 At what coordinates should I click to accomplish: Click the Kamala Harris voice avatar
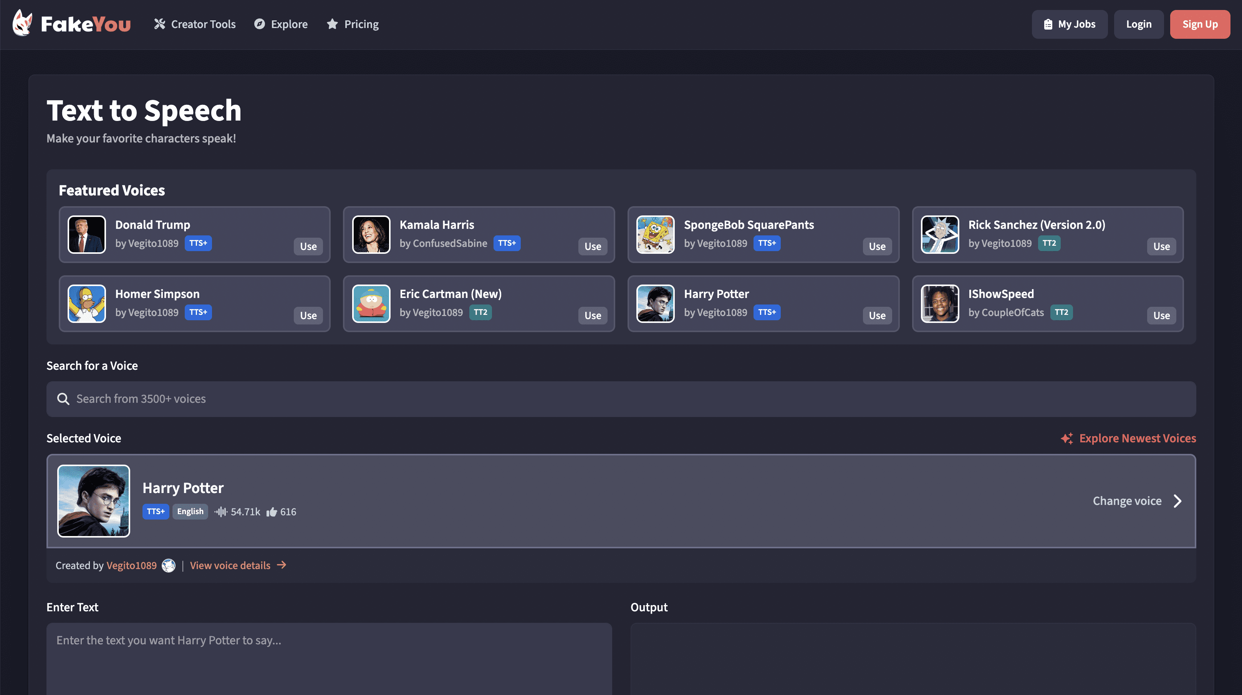371,235
